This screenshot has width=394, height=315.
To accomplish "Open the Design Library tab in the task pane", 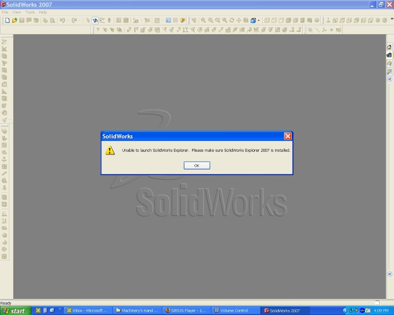I will (x=389, y=55).
